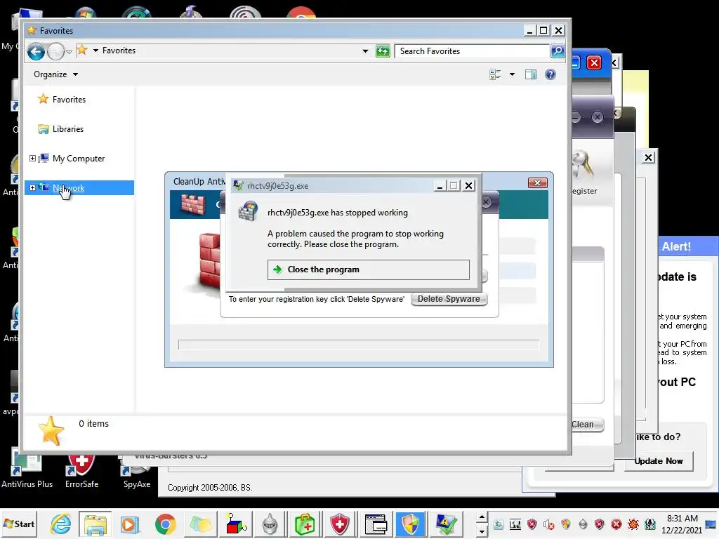Click the Update Now button in Alert window
This screenshot has width=719, height=539.
click(x=659, y=461)
